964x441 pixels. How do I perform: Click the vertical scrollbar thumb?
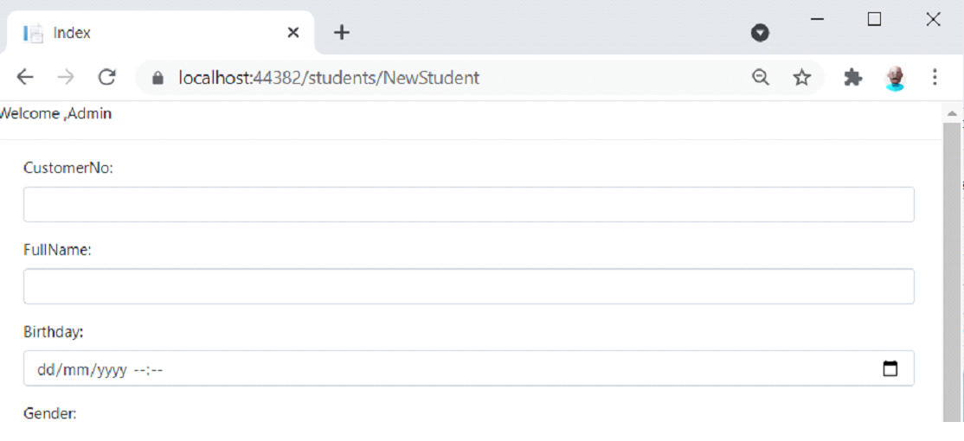(952, 272)
